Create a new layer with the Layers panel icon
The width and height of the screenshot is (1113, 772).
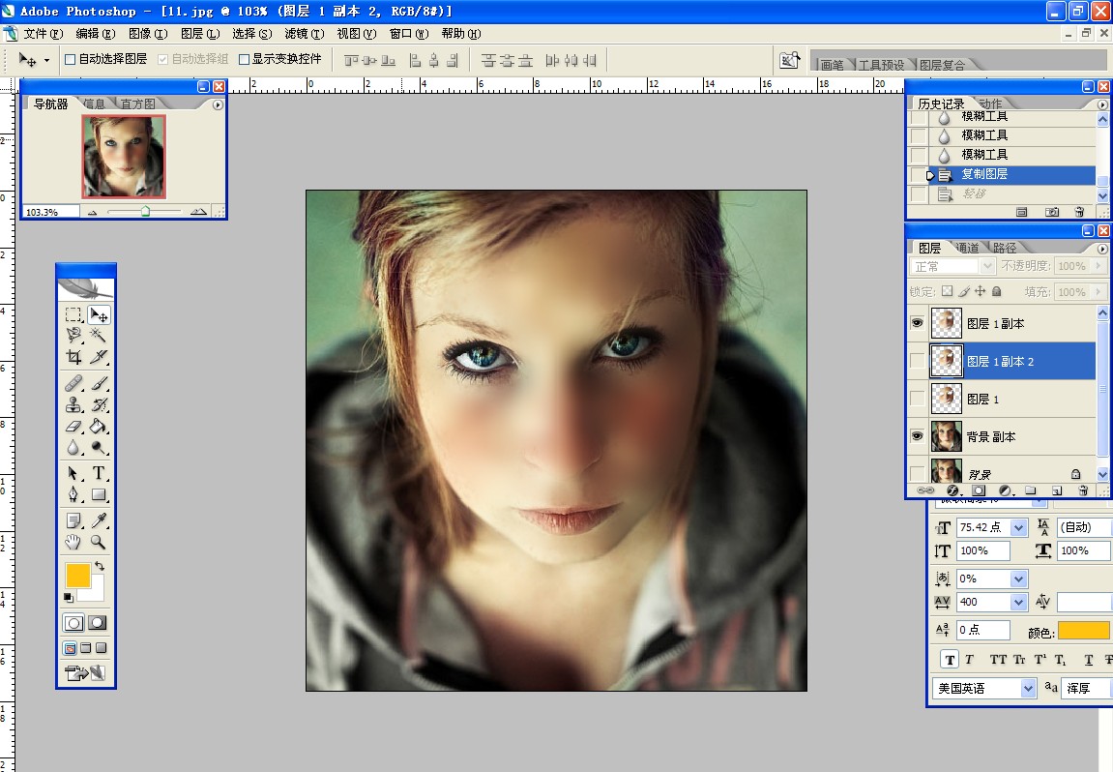[1056, 490]
